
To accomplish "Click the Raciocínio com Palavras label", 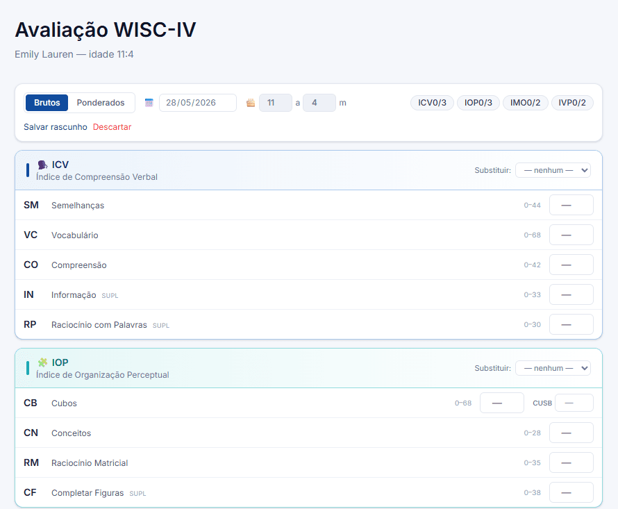I will point(99,325).
